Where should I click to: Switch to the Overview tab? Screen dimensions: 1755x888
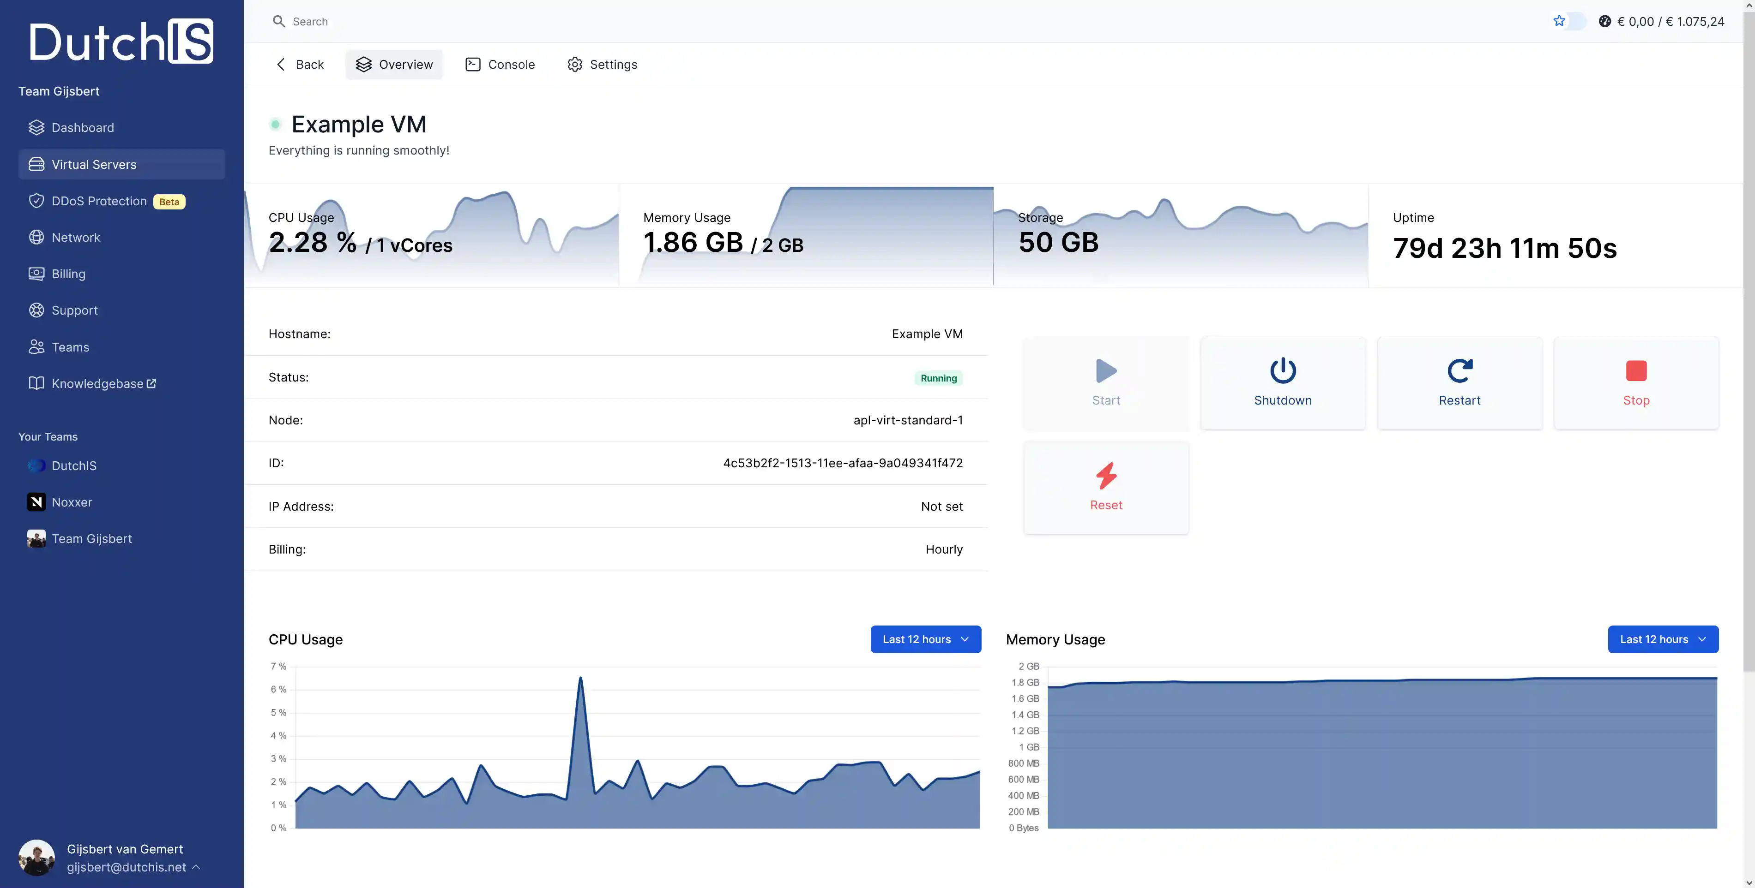[x=394, y=64]
